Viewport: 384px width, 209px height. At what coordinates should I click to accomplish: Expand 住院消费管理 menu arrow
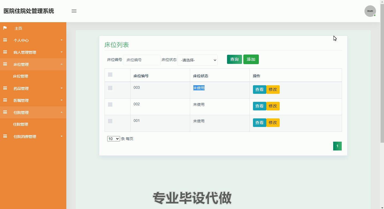tap(62, 136)
